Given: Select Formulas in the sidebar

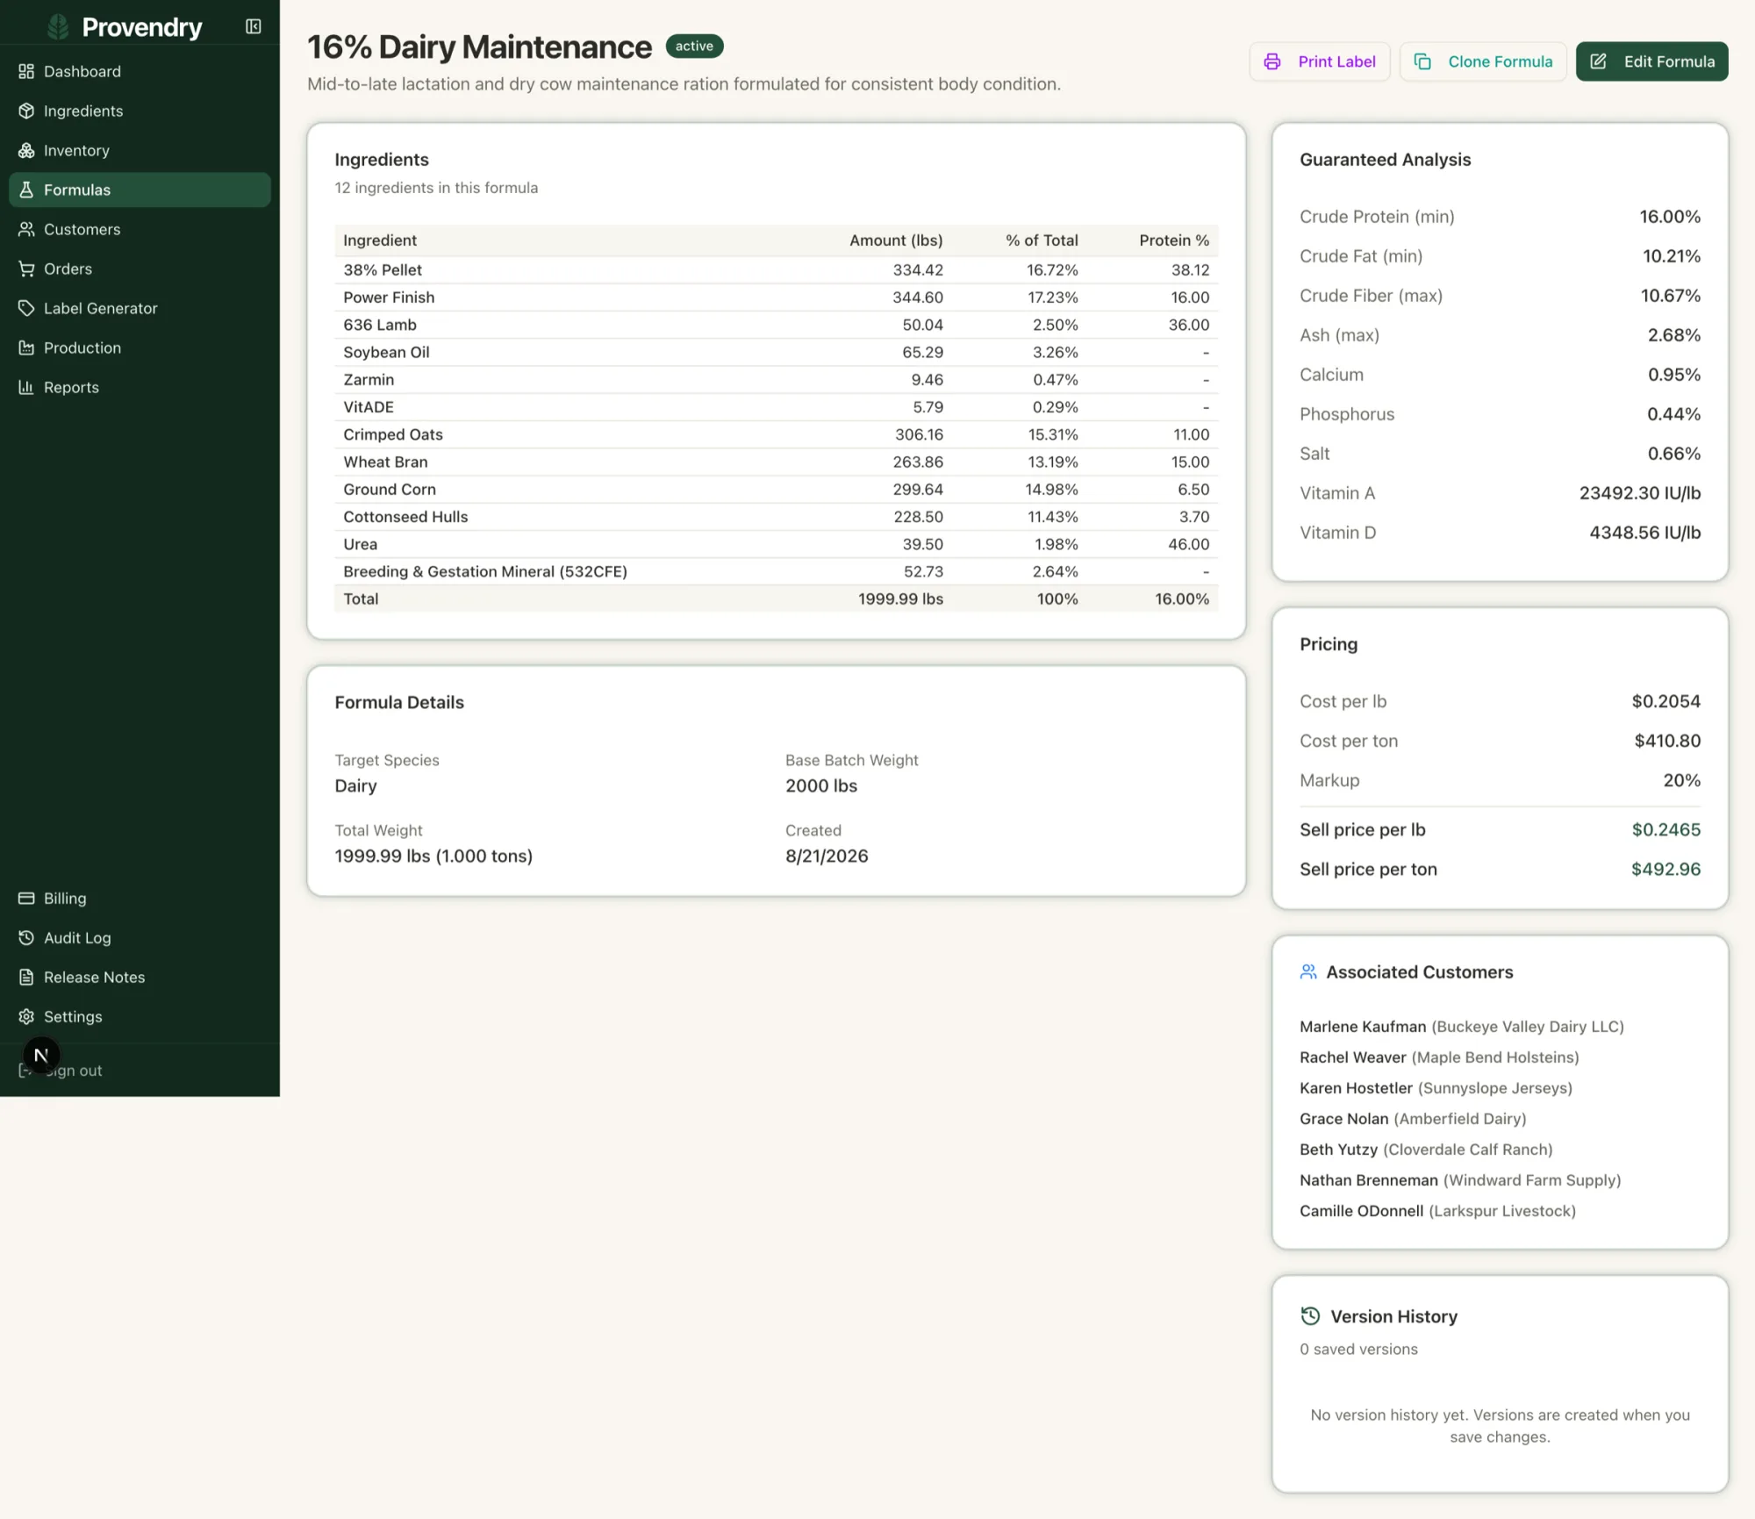Looking at the screenshot, I should [140, 190].
